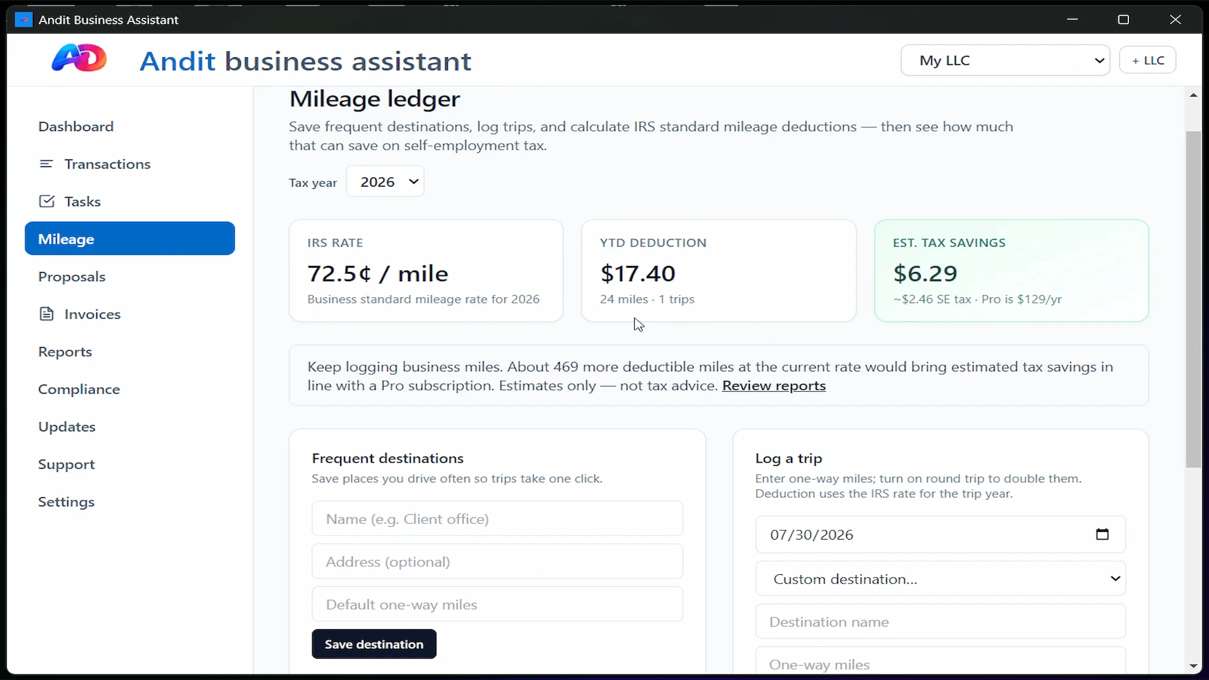Click the + LLC button
This screenshot has height=680, width=1209.
[1147, 60]
